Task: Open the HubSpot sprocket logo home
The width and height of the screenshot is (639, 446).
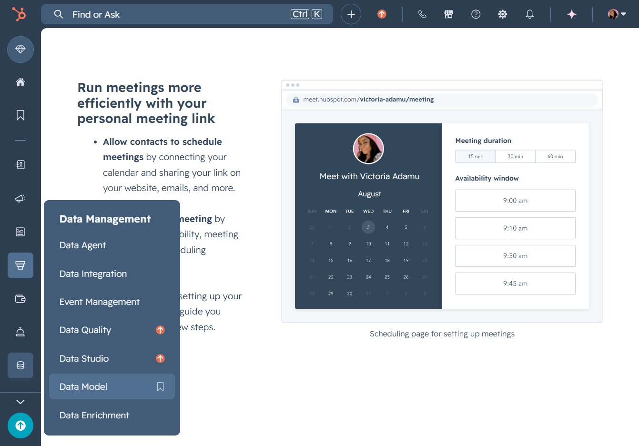Action: coord(19,14)
